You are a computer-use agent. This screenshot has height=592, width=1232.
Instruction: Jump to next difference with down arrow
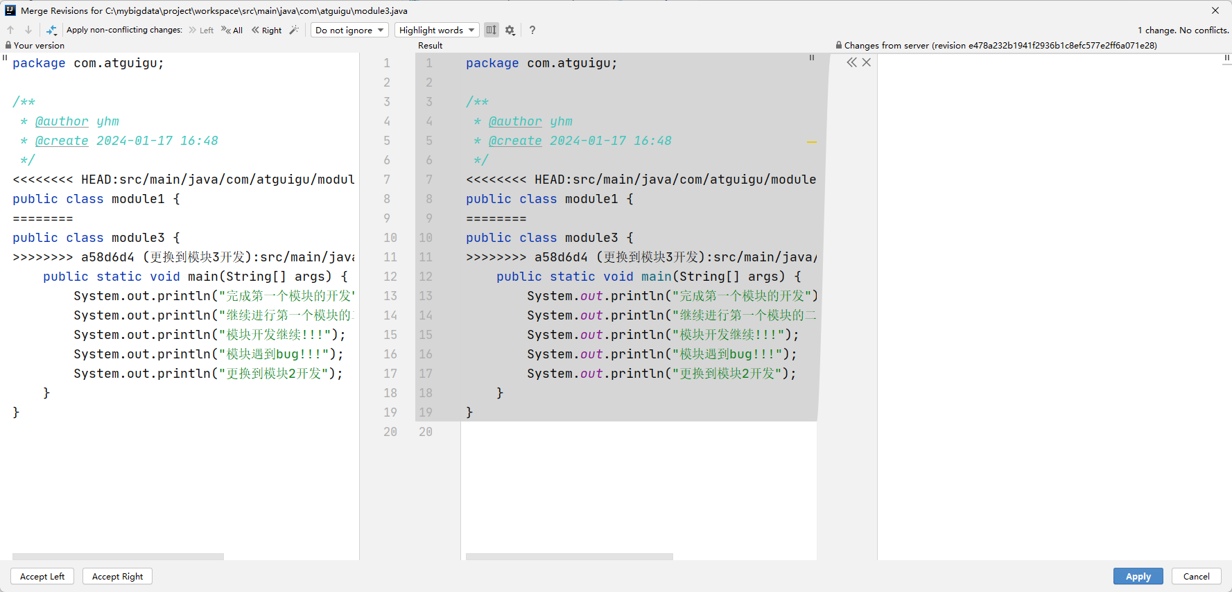(28, 30)
